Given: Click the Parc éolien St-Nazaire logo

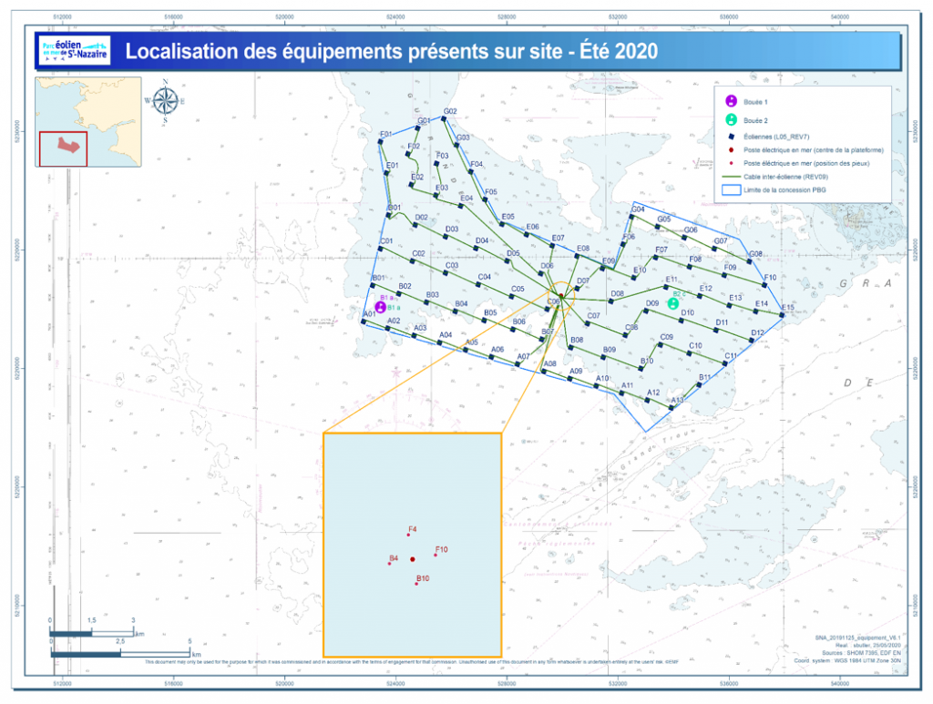Looking at the screenshot, I should [73, 51].
